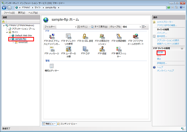Image resolution: width=187 pixels, height=132 pixels.
Task: Click the refresh page icon near address bar
Action: pos(169,7)
